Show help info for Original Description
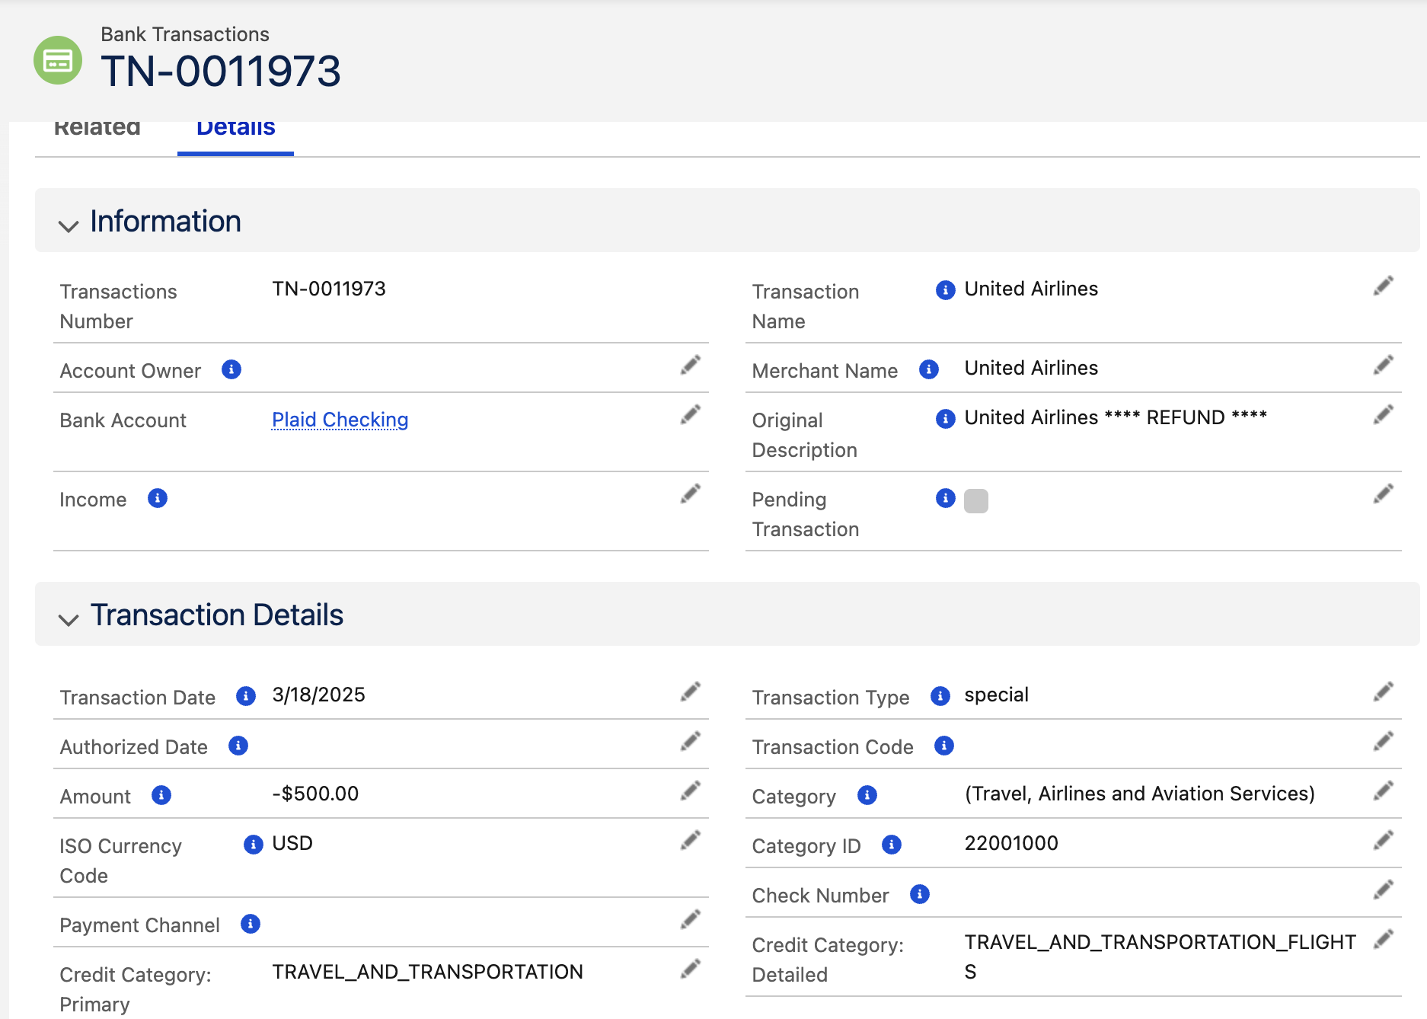Screen dimensions: 1427x1019 pos(946,419)
